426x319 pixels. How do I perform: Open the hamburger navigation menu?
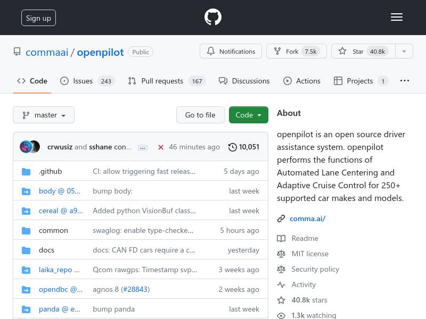click(397, 18)
